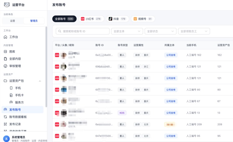
Task: Click the 手机 phone icon
Action: tap(11, 88)
